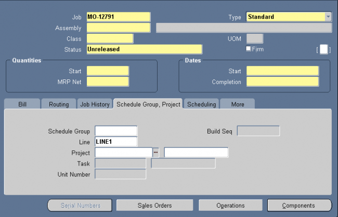The height and width of the screenshot is (217, 338).
Task: Click the Project number input field
Action: tap(124, 153)
